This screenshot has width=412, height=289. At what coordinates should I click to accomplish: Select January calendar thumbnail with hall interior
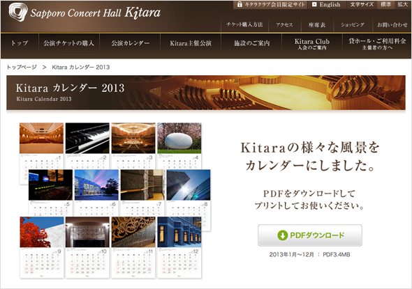click(41, 138)
